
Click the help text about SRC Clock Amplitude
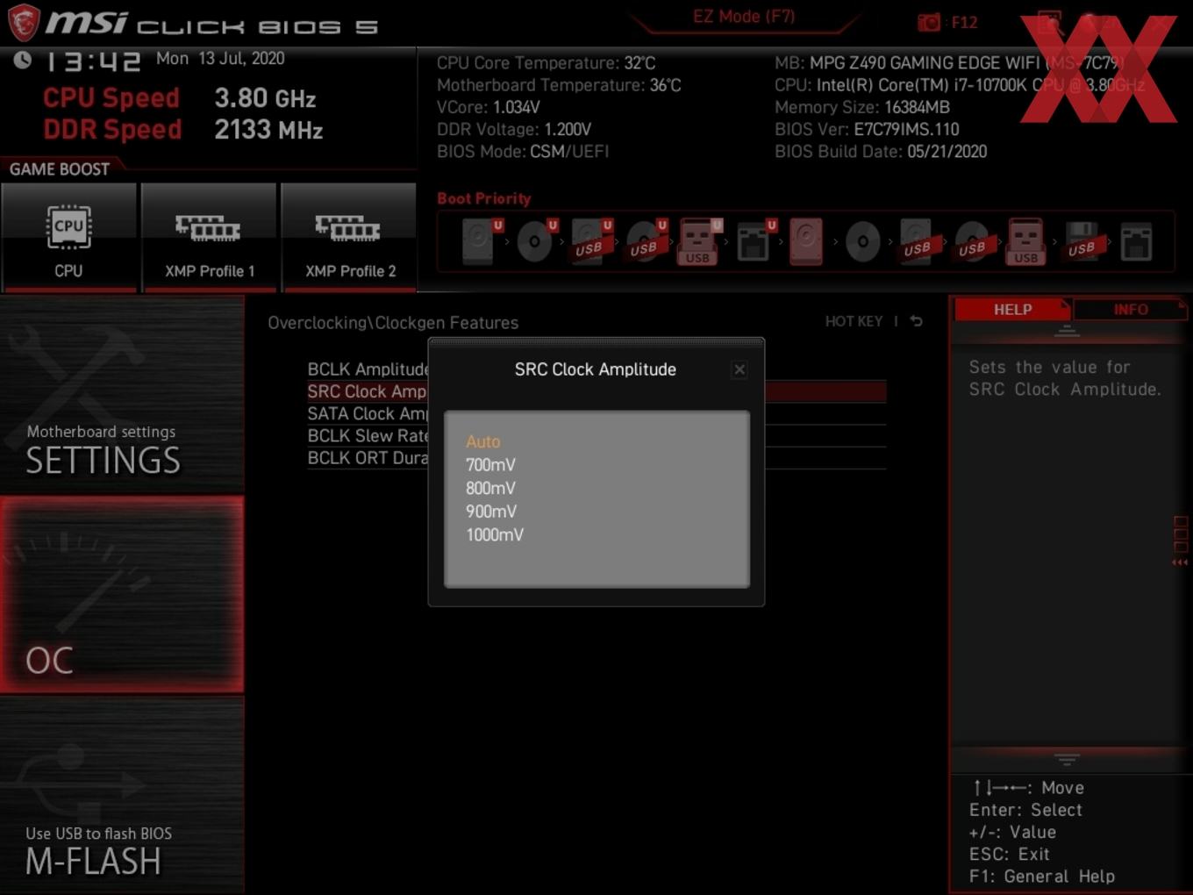[1065, 378]
